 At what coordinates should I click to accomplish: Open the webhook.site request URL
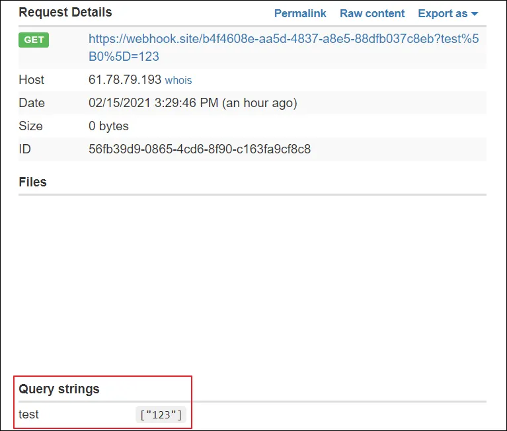(284, 48)
